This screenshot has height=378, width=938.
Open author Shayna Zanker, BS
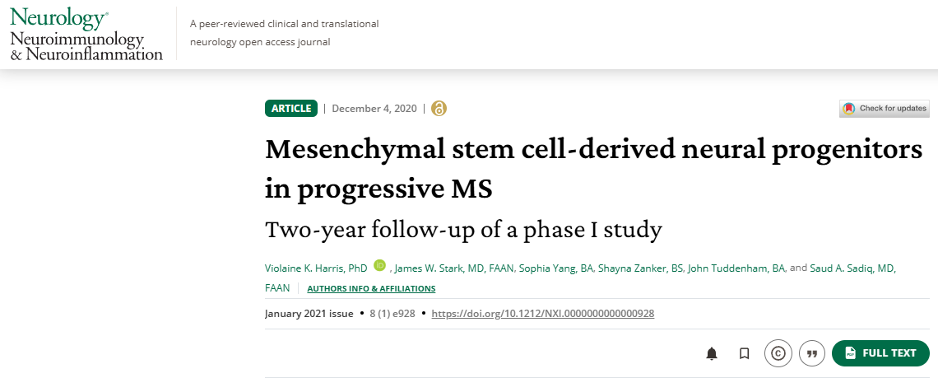tap(640, 269)
